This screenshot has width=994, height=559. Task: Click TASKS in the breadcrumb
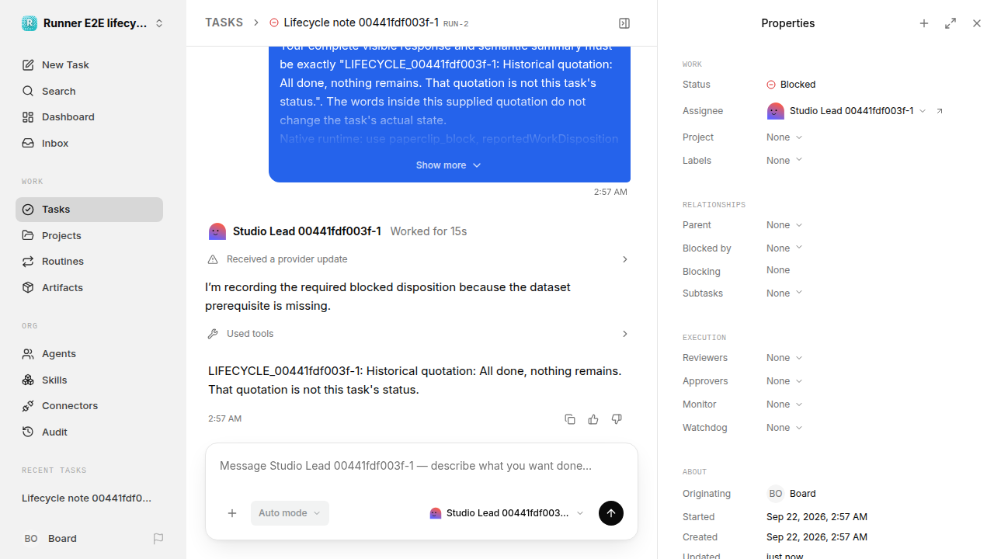pos(224,23)
